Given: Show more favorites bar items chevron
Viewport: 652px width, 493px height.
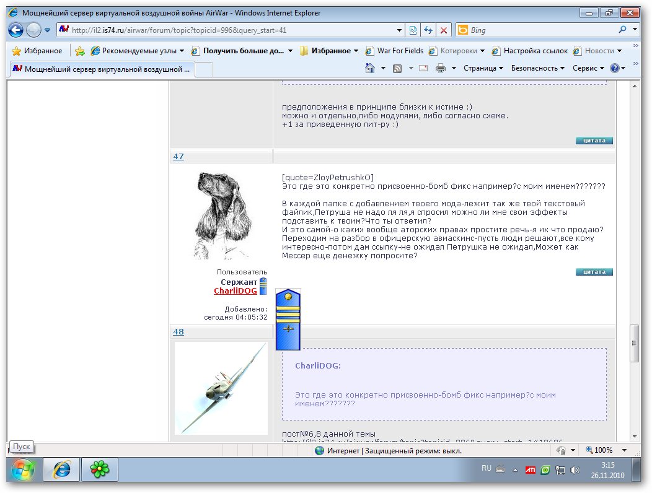Looking at the screenshot, I should point(635,46).
